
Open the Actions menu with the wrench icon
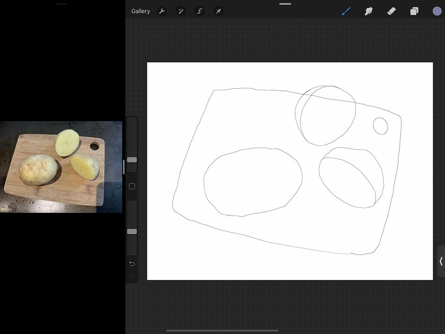162,11
